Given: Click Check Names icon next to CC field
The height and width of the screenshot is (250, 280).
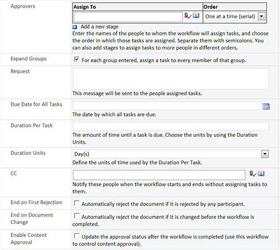Looking at the screenshot, I should click(253, 174).
